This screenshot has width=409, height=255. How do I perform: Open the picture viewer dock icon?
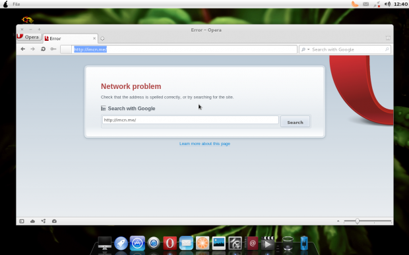coord(218,243)
